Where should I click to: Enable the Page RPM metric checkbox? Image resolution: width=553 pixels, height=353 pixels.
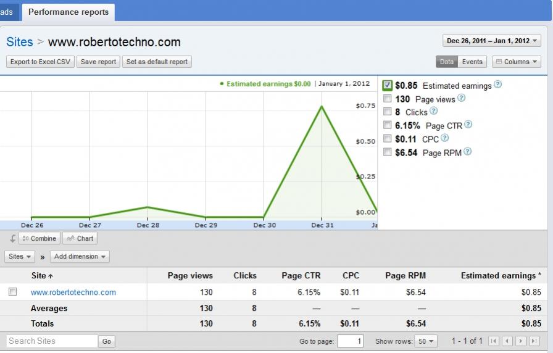(387, 152)
